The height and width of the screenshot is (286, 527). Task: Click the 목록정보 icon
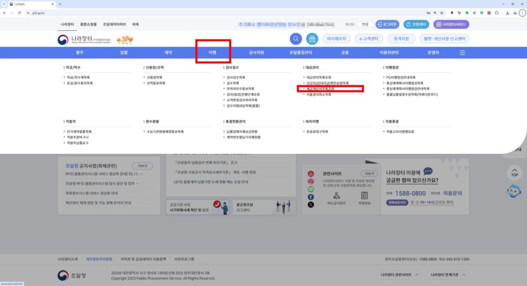pos(364,198)
